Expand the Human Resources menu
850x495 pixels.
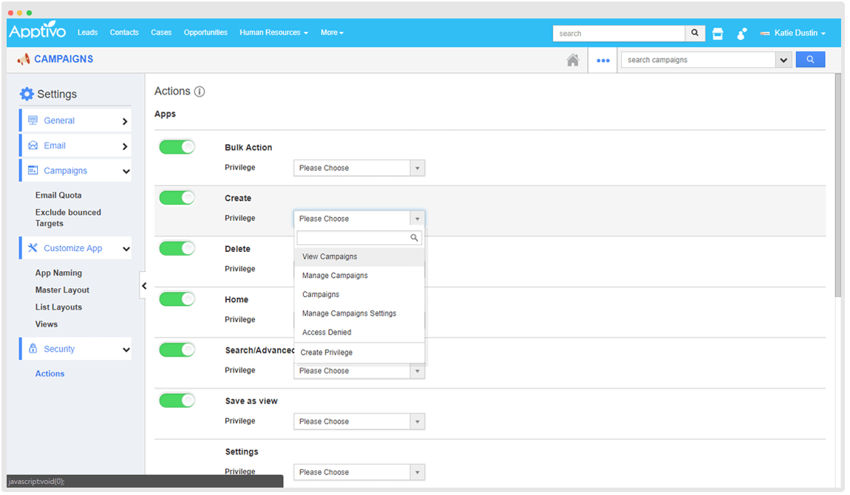(x=273, y=33)
